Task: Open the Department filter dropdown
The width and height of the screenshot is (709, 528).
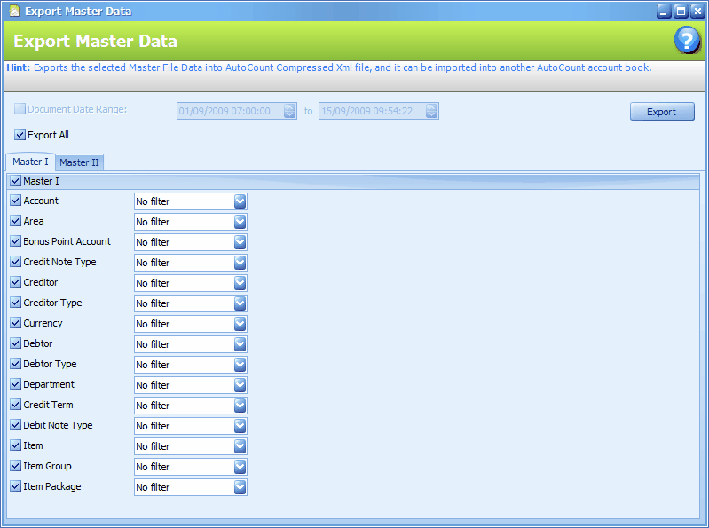Action: (x=240, y=385)
